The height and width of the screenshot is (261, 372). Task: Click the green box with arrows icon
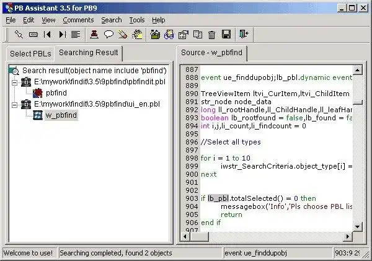[x=155, y=34]
